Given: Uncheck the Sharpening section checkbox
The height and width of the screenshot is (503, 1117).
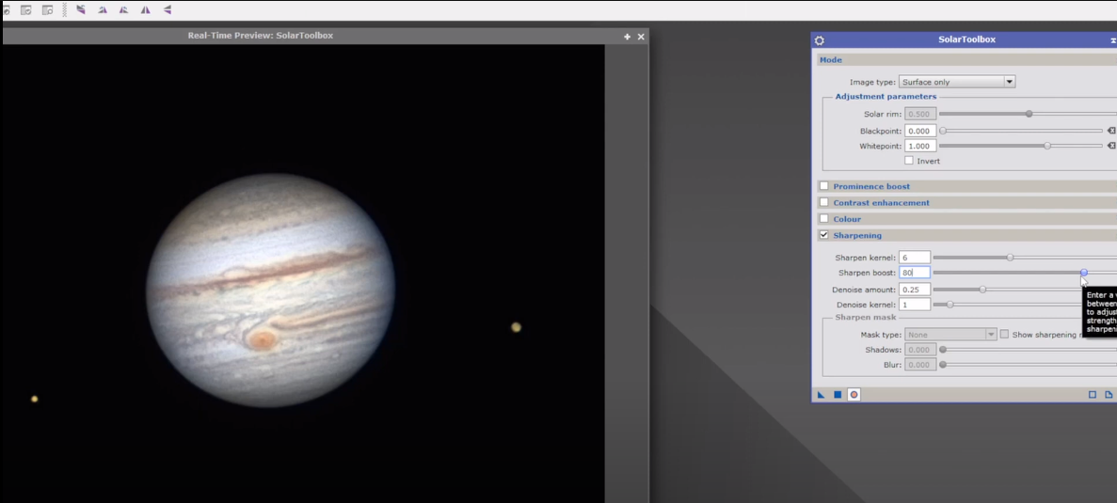Looking at the screenshot, I should click(824, 235).
